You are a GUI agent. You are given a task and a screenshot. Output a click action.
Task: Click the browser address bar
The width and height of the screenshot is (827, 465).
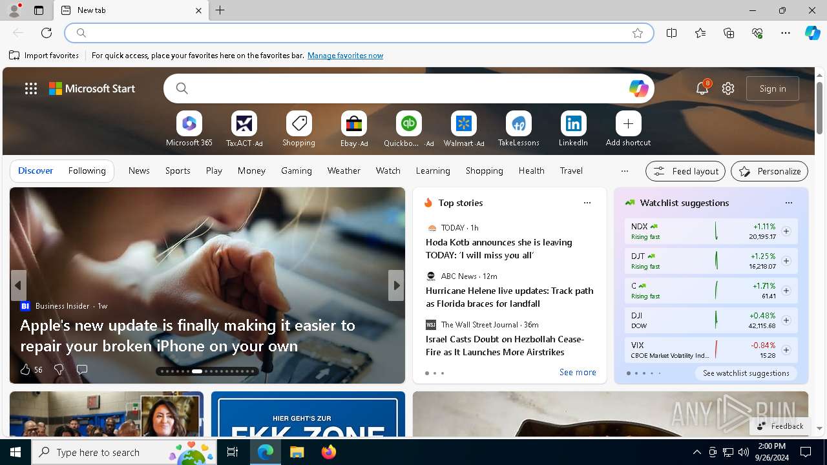[359, 33]
